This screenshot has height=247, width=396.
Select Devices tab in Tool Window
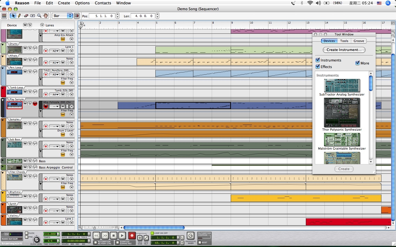click(x=329, y=41)
